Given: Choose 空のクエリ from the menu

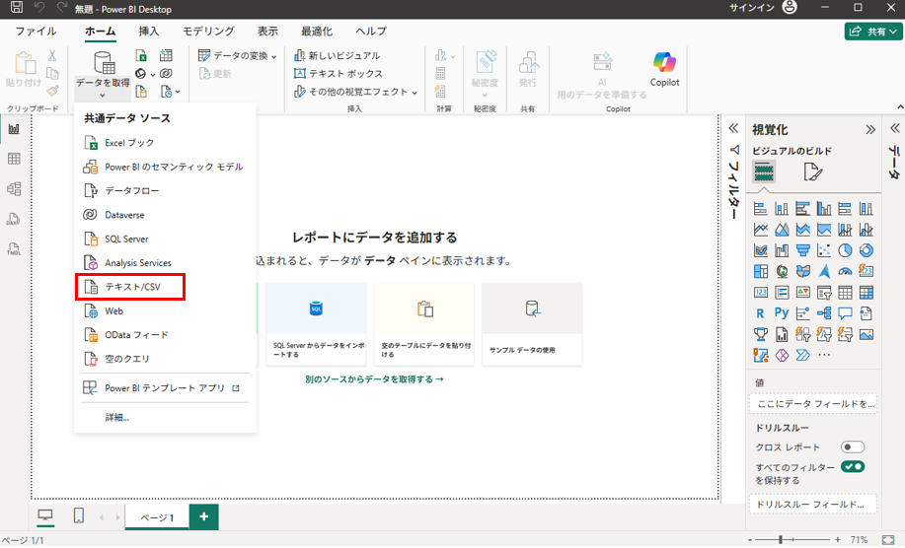Looking at the screenshot, I should (165, 359).
